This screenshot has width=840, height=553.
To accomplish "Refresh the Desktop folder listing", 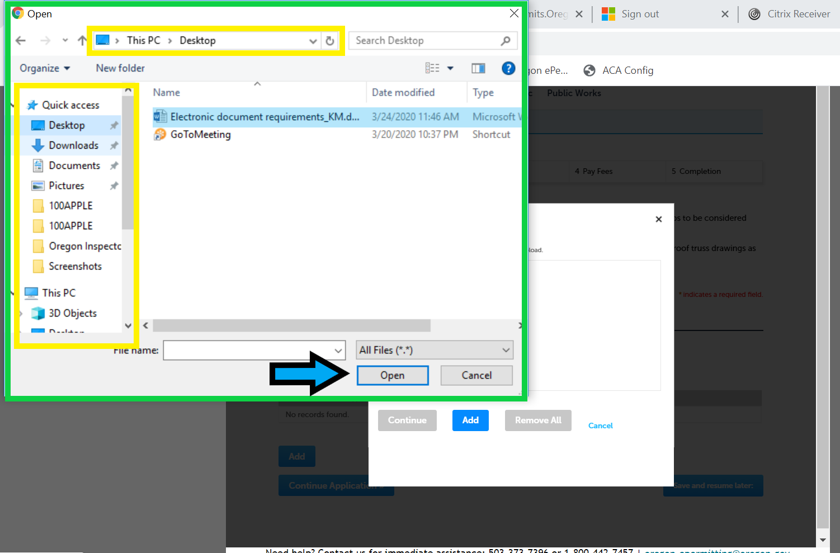I will click(330, 41).
